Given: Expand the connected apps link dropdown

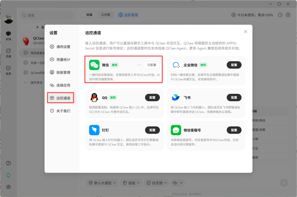Looking at the screenshot, I should pyautogui.click(x=177, y=183).
